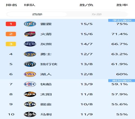Select the LAC Clippers logo
The height and width of the screenshot is (119, 135).
point(30,84)
